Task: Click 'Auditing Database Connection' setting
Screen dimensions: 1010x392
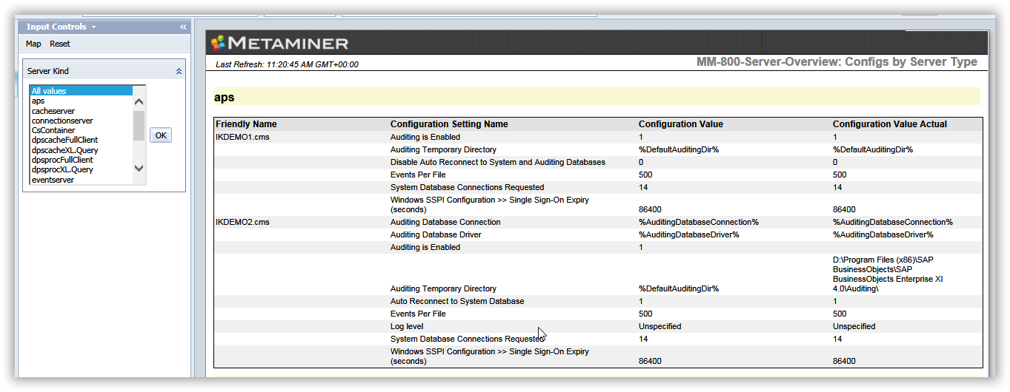Action: click(445, 222)
